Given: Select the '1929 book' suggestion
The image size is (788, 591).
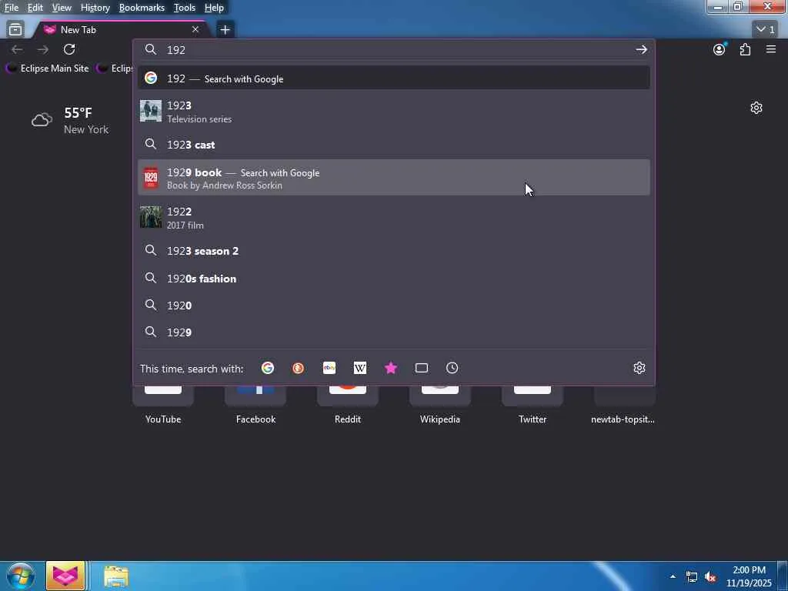Looking at the screenshot, I should [x=394, y=178].
